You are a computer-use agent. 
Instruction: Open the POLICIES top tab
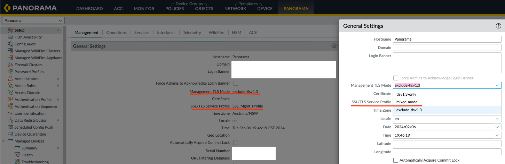[x=175, y=9]
